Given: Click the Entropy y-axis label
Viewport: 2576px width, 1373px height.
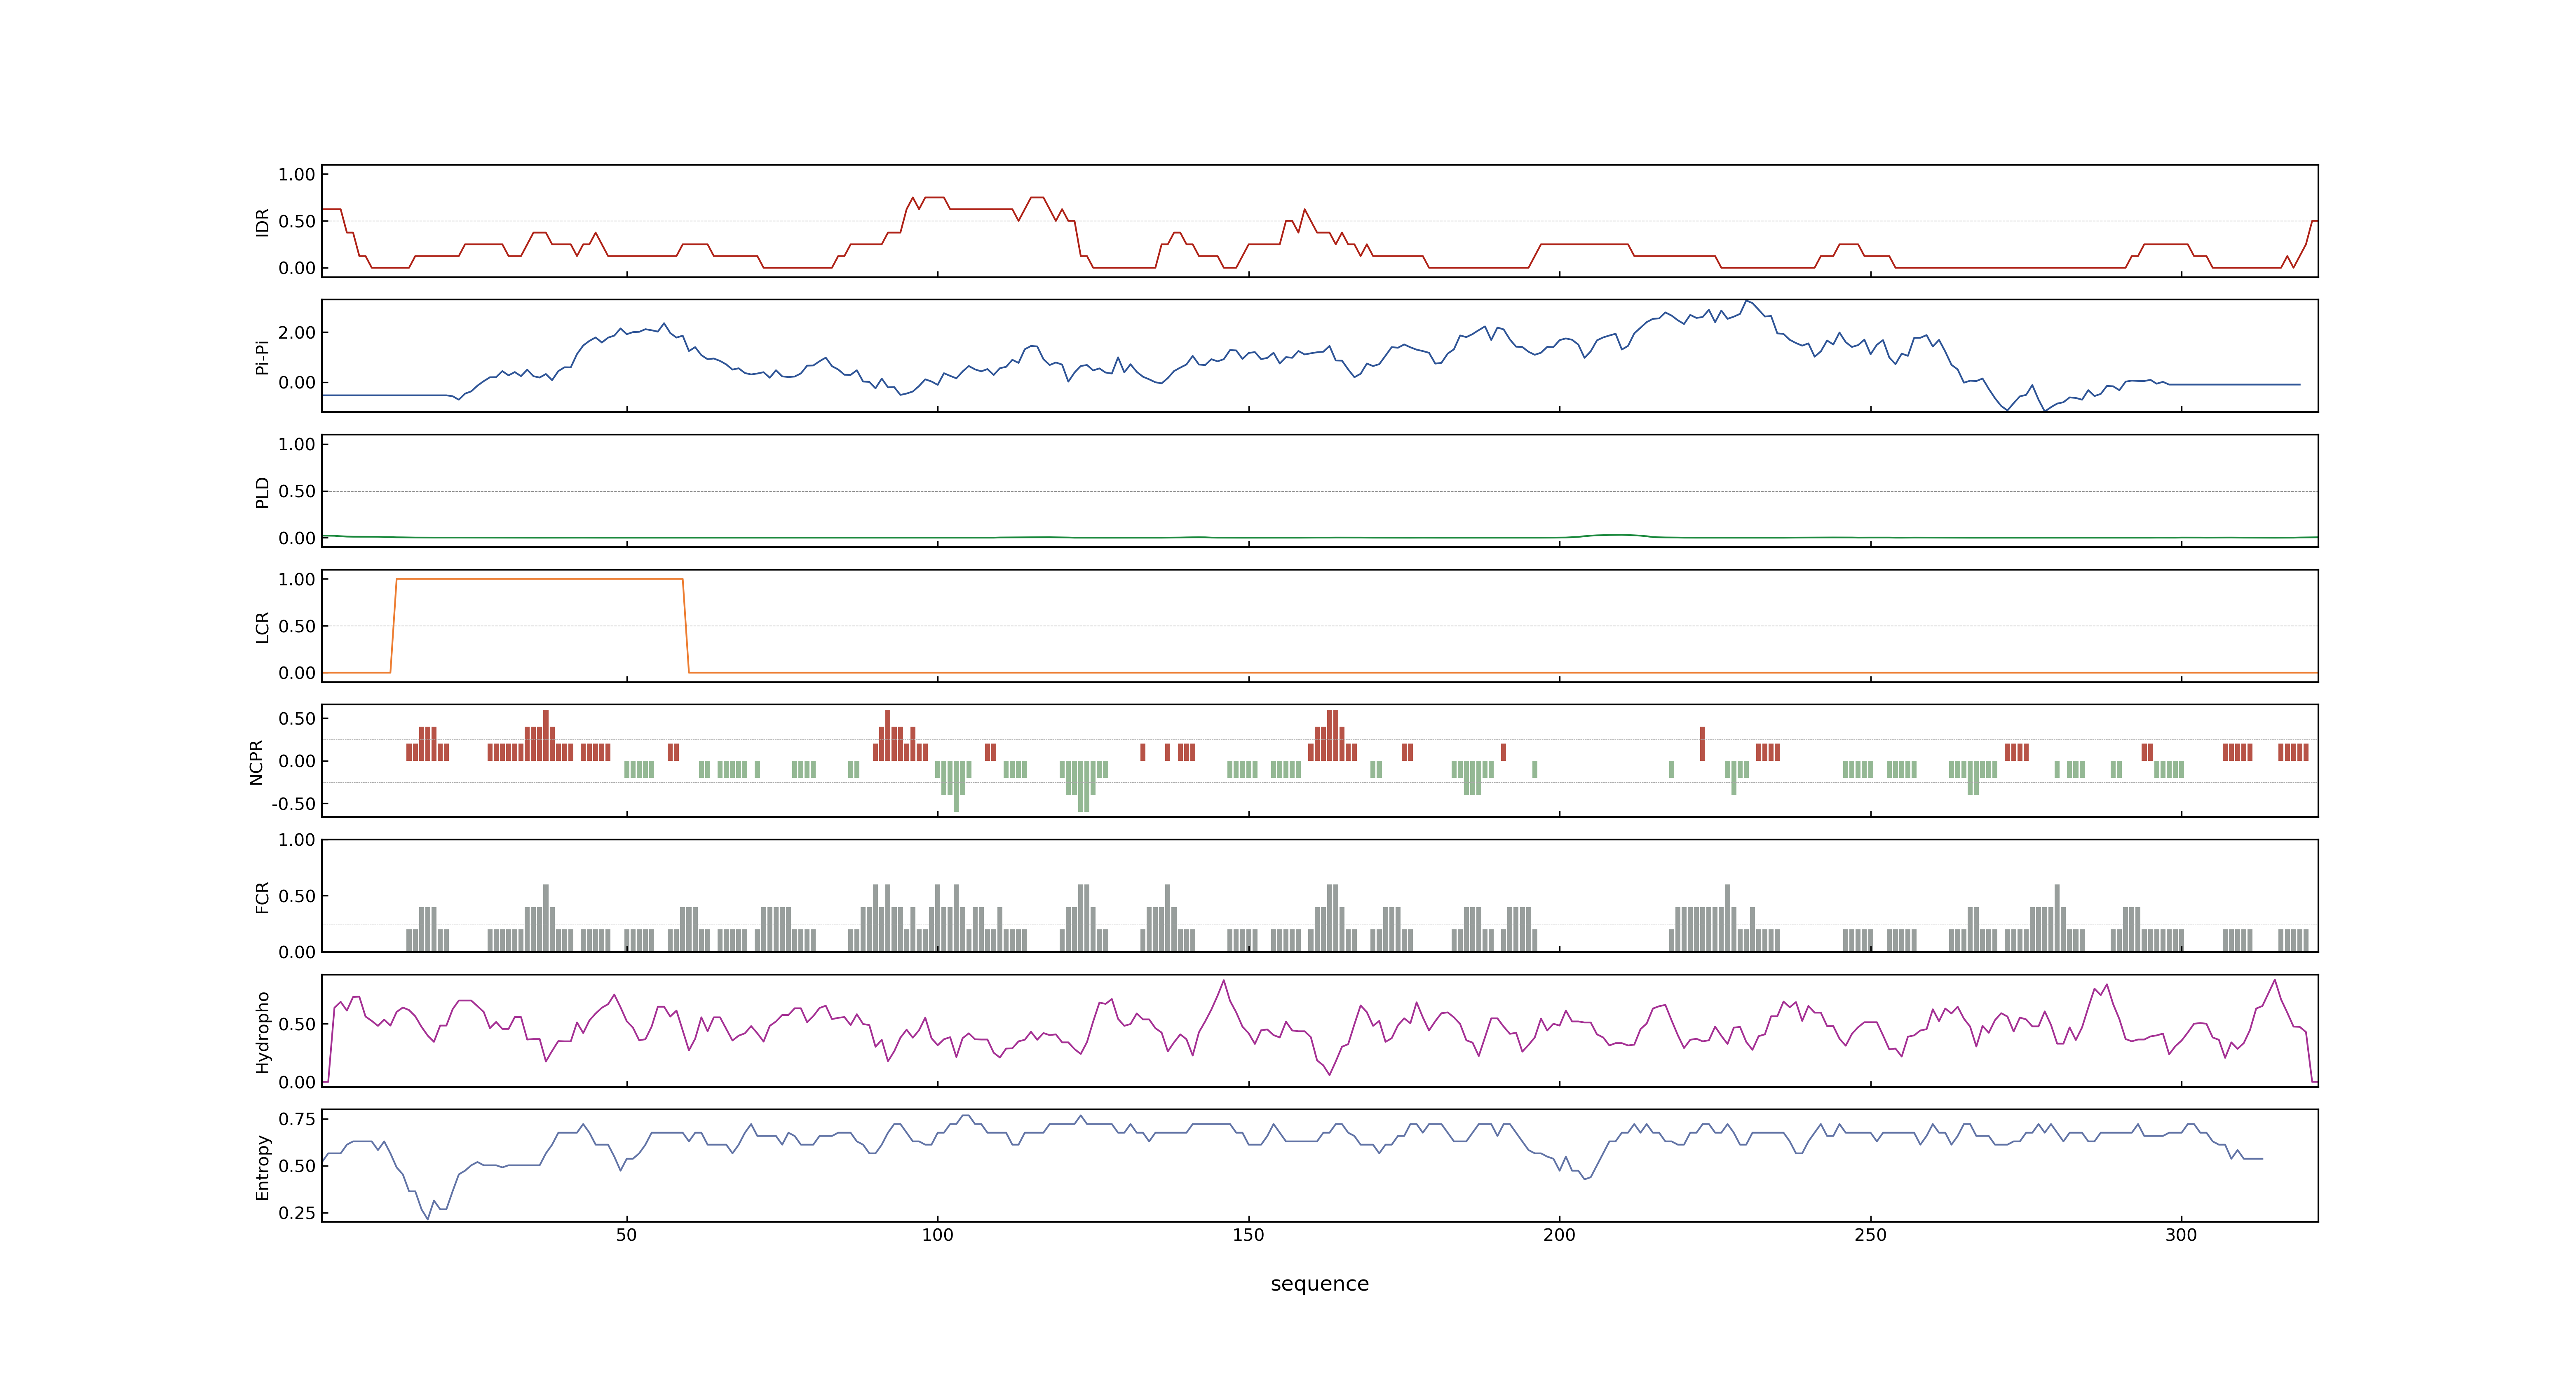Looking at the screenshot, I should (262, 1166).
